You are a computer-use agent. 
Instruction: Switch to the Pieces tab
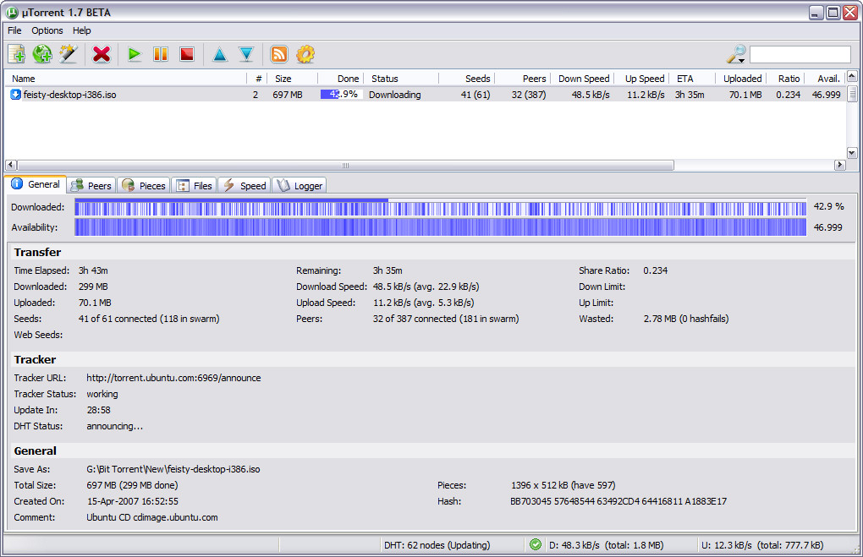point(144,185)
